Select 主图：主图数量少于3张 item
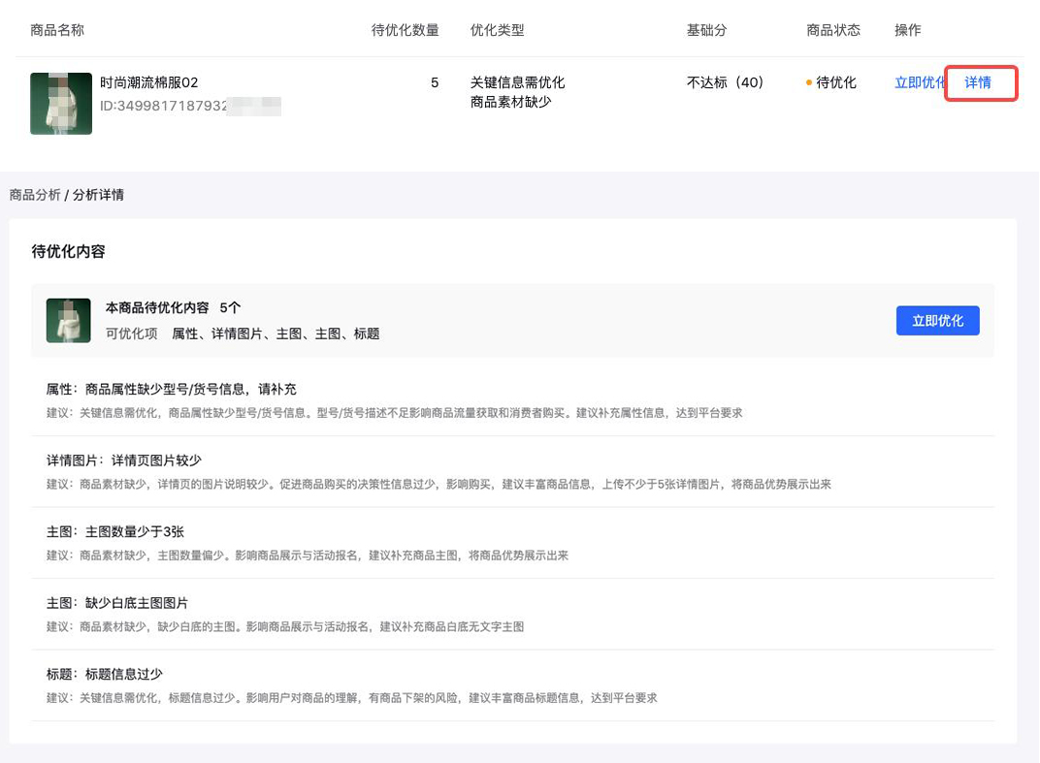 tap(115, 531)
